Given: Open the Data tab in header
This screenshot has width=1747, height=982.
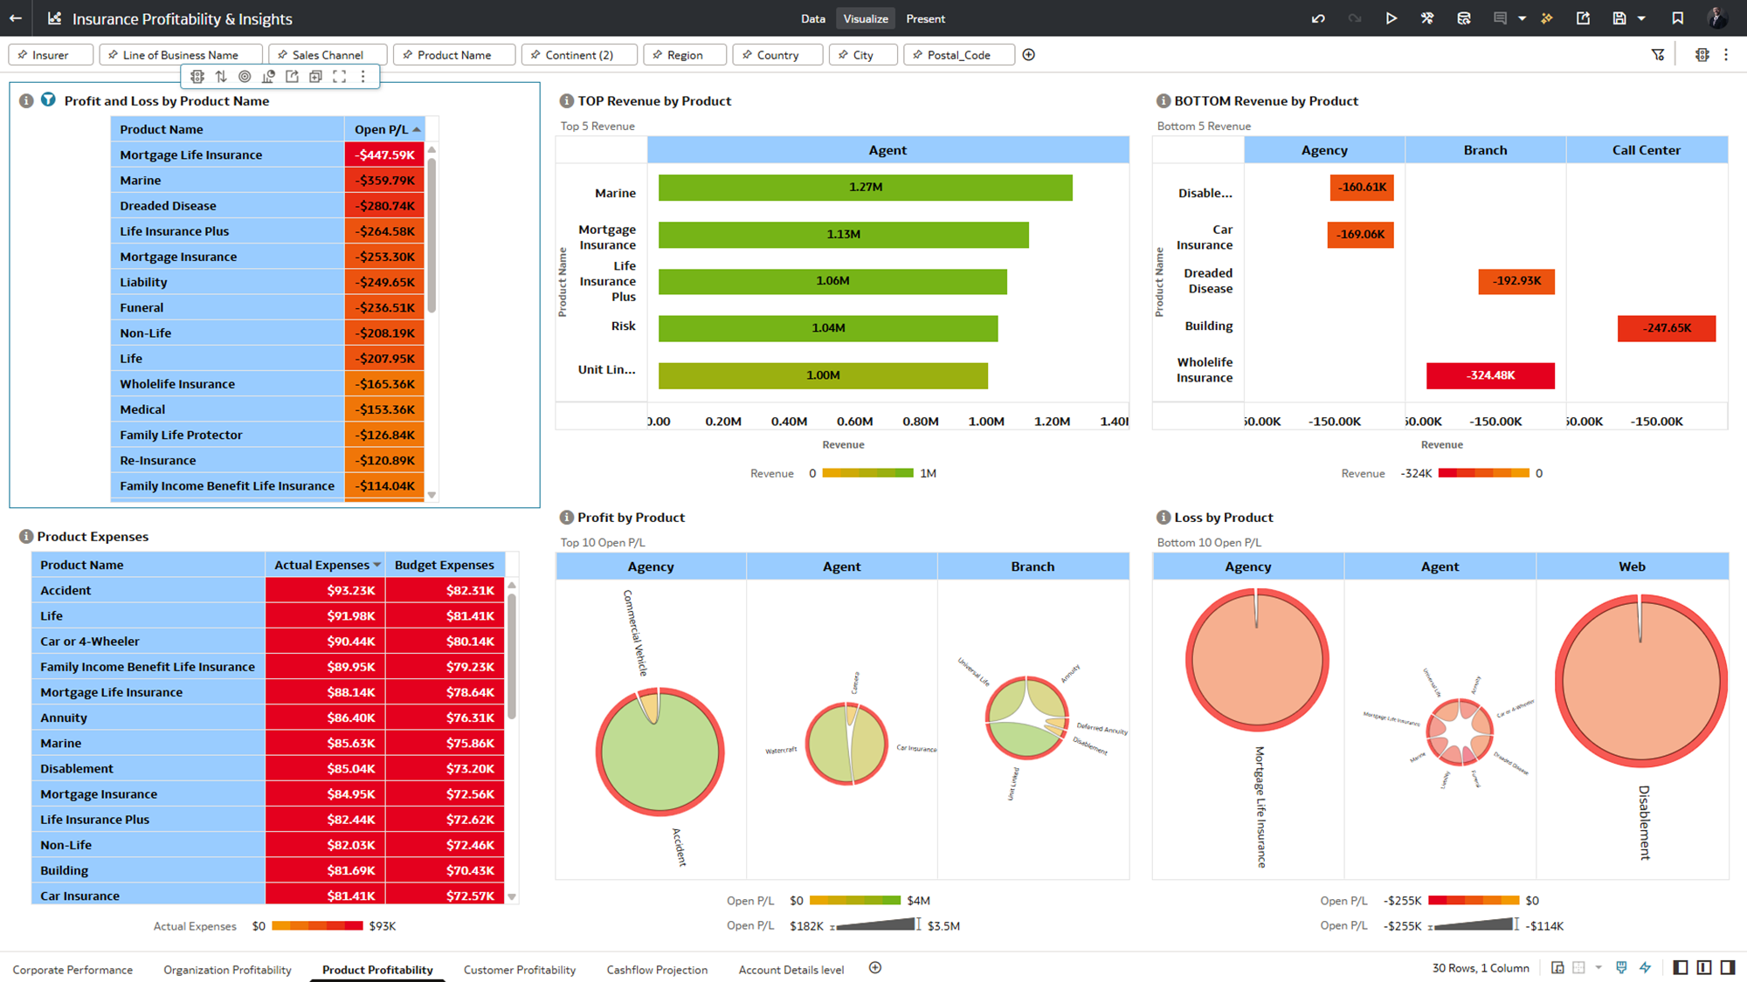Looking at the screenshot, I should [x=812, y=18].
